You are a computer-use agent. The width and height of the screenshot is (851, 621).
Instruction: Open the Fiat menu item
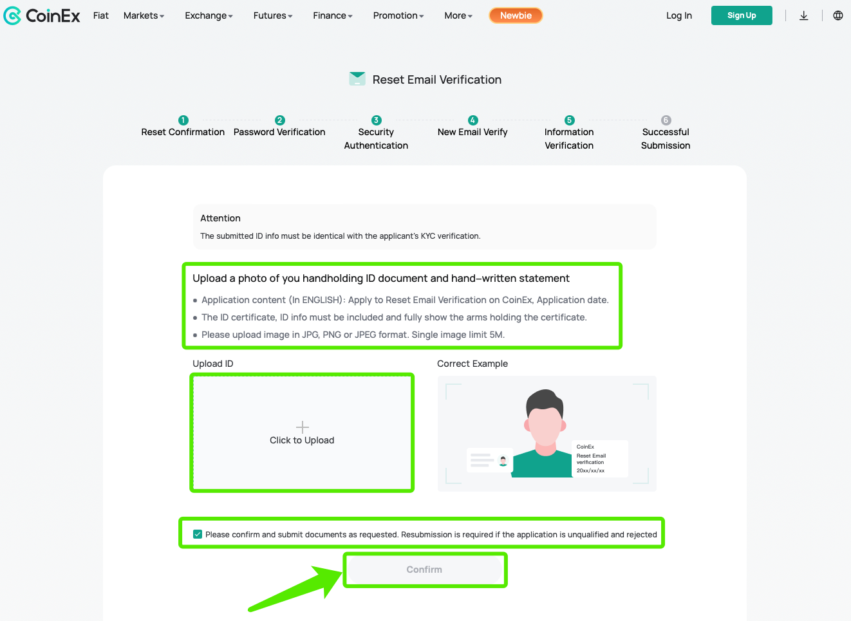pyautogui.click(x=101, y=15)
